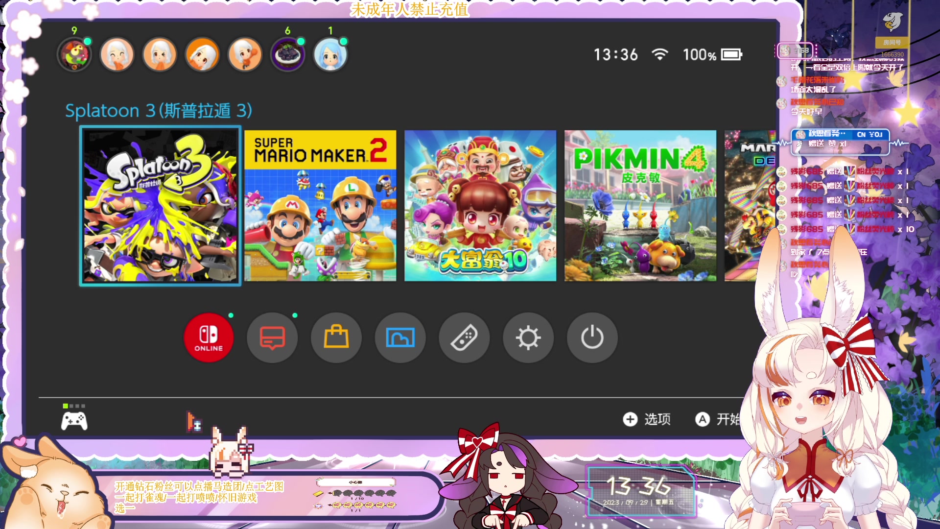Open the Sleep Mode power icon

click(592, 337)
